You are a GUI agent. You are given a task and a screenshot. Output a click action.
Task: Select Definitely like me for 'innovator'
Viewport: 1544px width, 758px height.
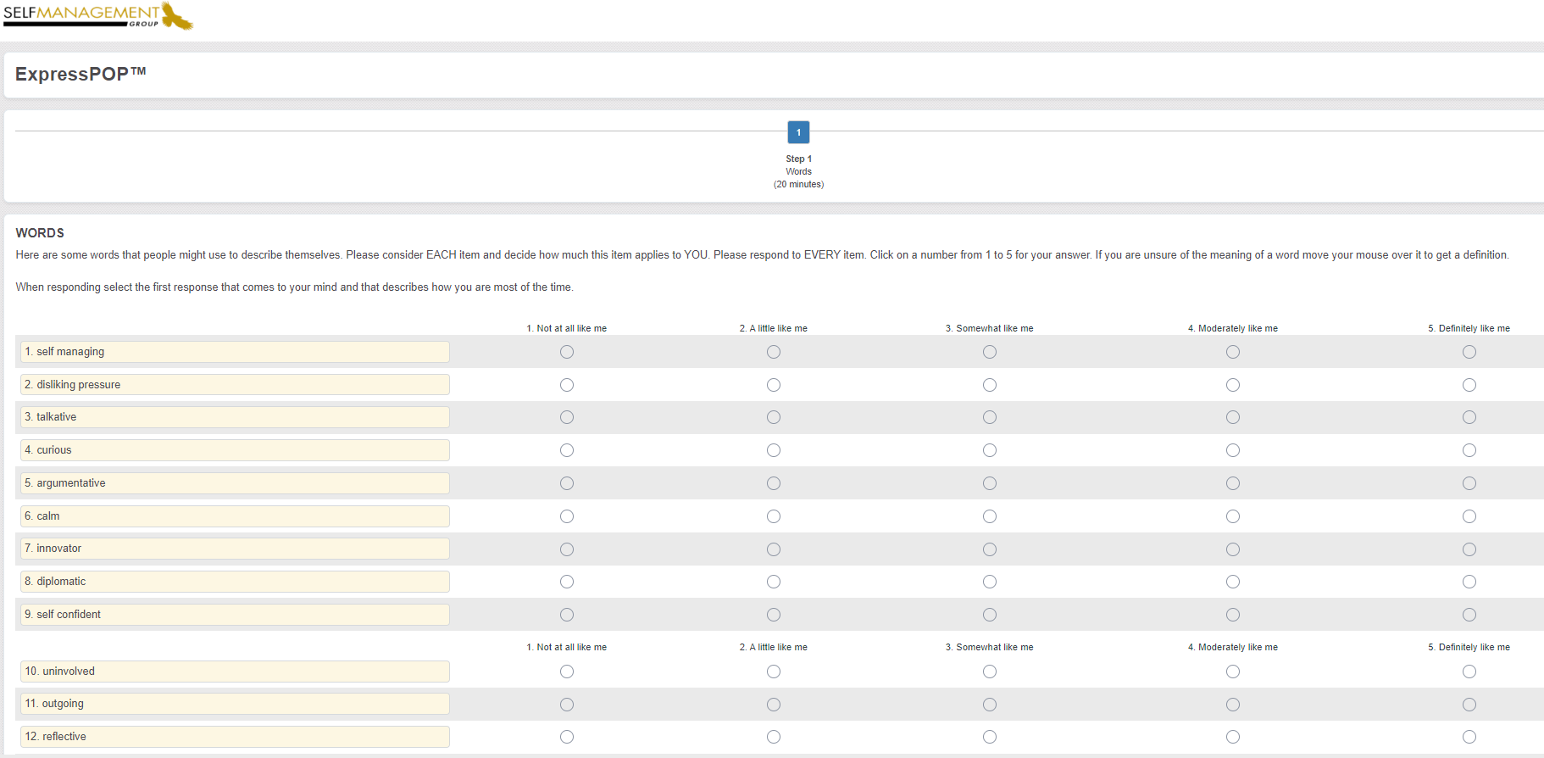click(1469, 549)
